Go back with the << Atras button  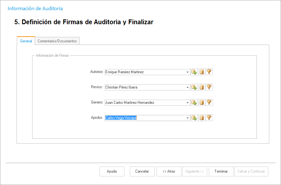[169, 171]
